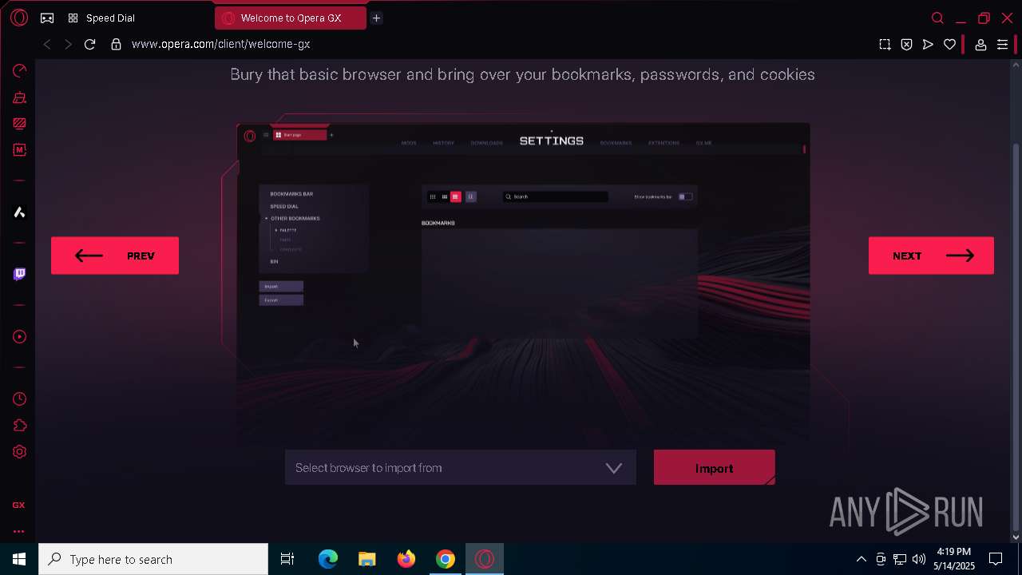Open the notification center icon
This screenshot has height=575, width=1022.
pyautogui.click(x=996, y=559)
